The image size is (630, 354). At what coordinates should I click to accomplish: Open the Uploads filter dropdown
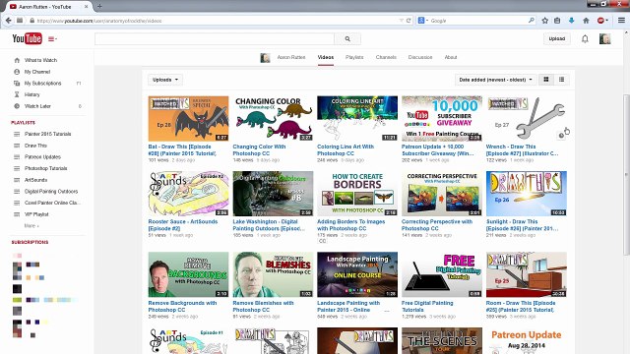165,80
